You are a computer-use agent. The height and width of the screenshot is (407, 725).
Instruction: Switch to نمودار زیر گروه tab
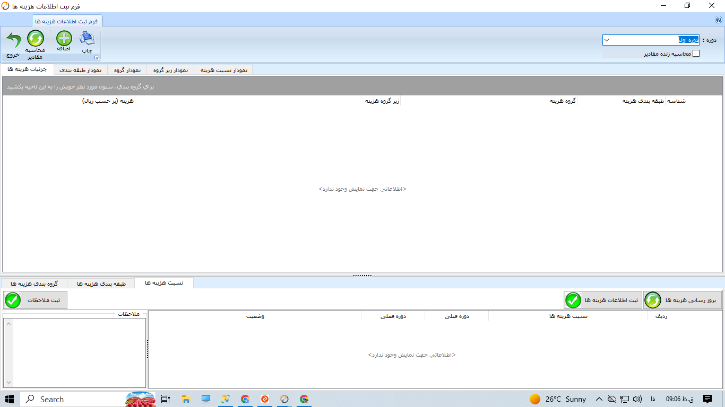[x=170, y=70]
